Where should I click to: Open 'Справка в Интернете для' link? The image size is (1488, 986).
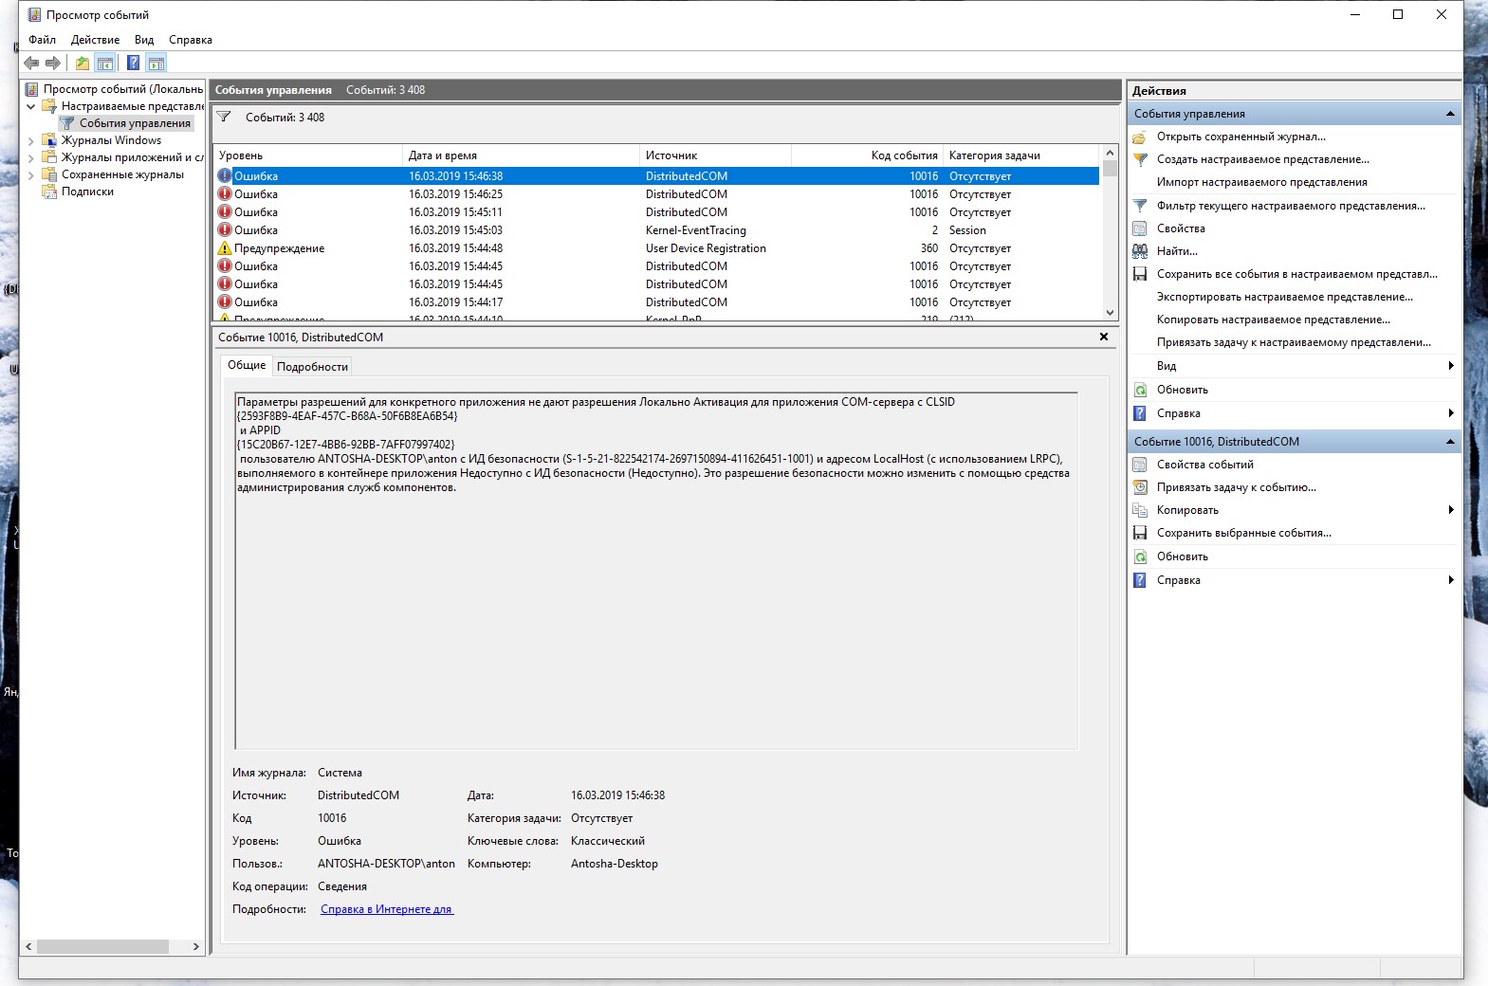point(387,909)
